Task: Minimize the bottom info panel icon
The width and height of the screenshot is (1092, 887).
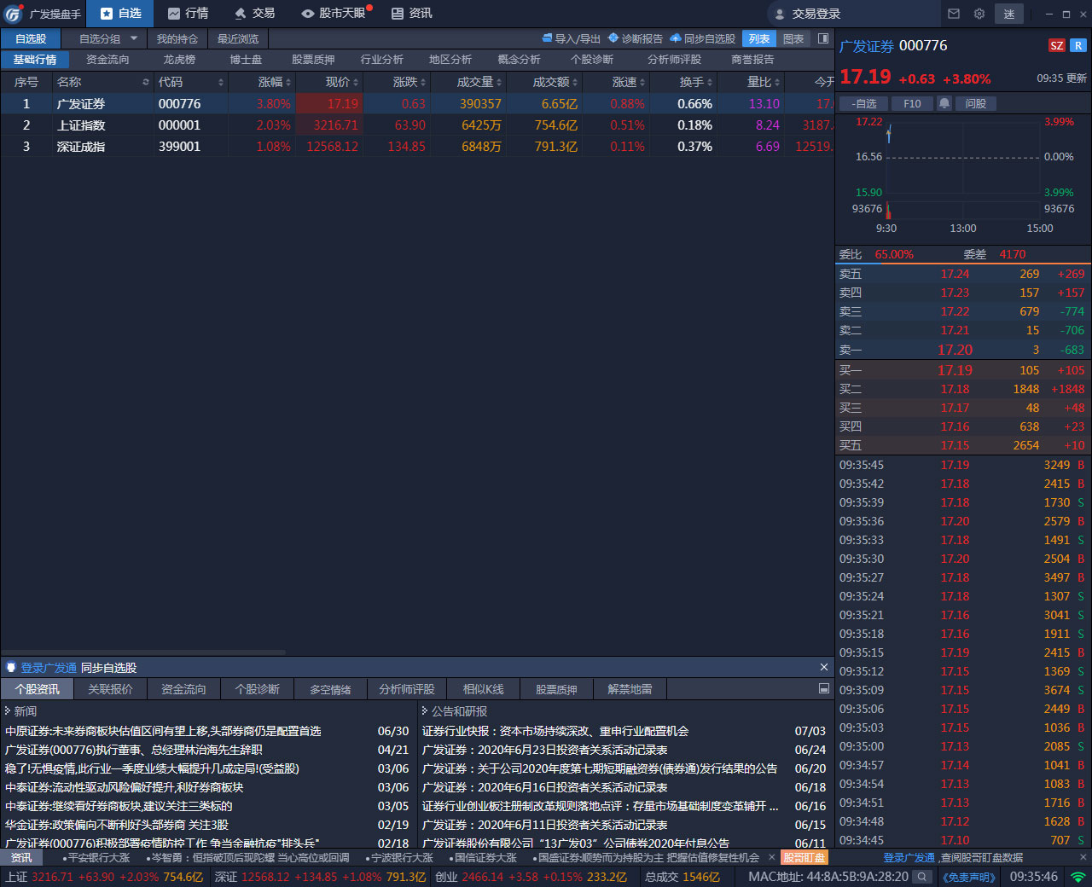Action: point(823,688)
